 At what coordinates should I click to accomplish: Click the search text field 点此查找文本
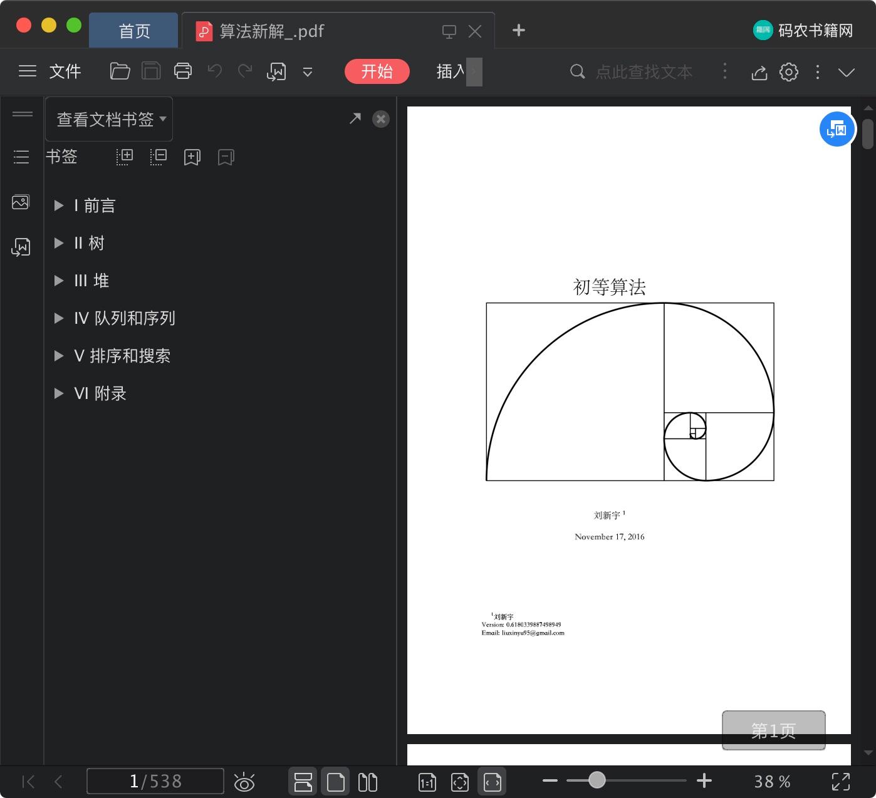click(644, 72)
